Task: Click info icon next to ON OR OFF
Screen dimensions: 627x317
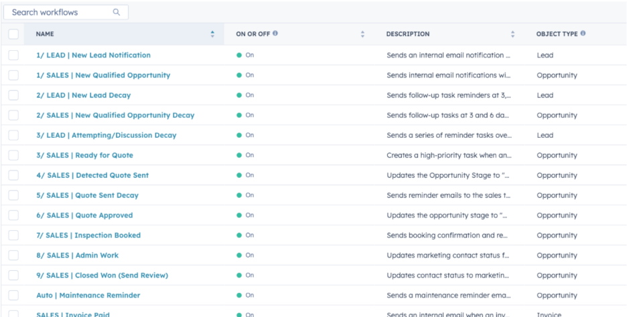Action: click(x=275, y=33)
